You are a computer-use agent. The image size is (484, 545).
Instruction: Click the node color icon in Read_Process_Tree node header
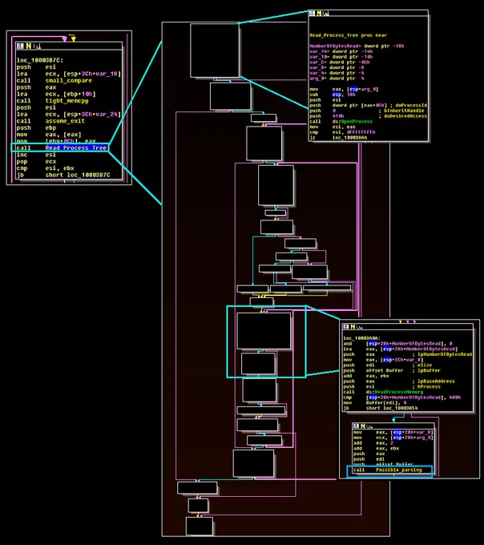(312, 13)
